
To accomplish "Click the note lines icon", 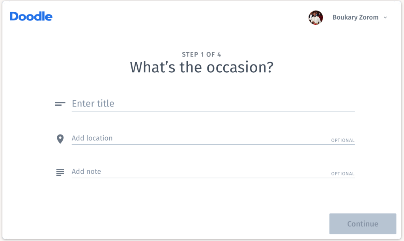I will coord(60,172).
